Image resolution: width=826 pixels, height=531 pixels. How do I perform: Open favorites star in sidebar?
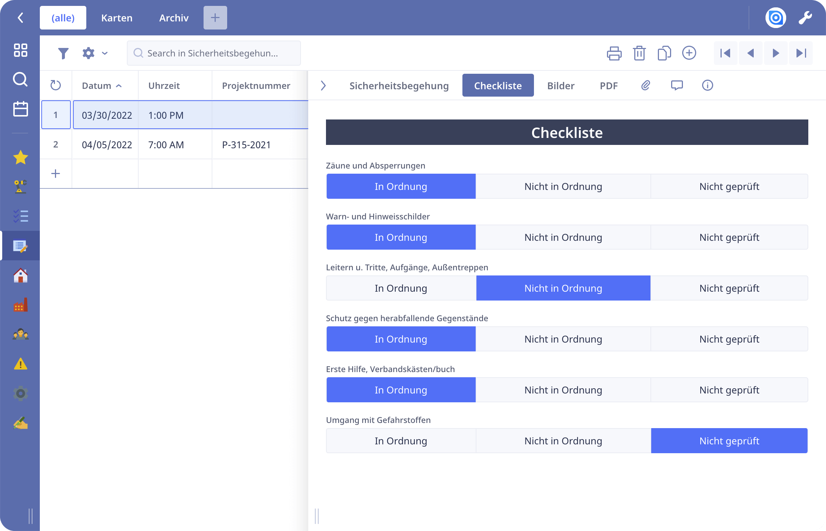[x=21, y=157]
